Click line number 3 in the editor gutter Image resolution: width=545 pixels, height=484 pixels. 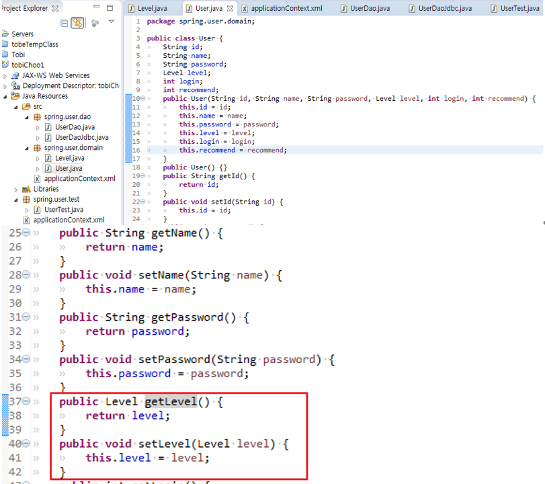pos(138,38)
